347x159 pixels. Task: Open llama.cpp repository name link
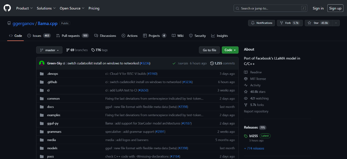pyautogui.click(x=48, y=23)
